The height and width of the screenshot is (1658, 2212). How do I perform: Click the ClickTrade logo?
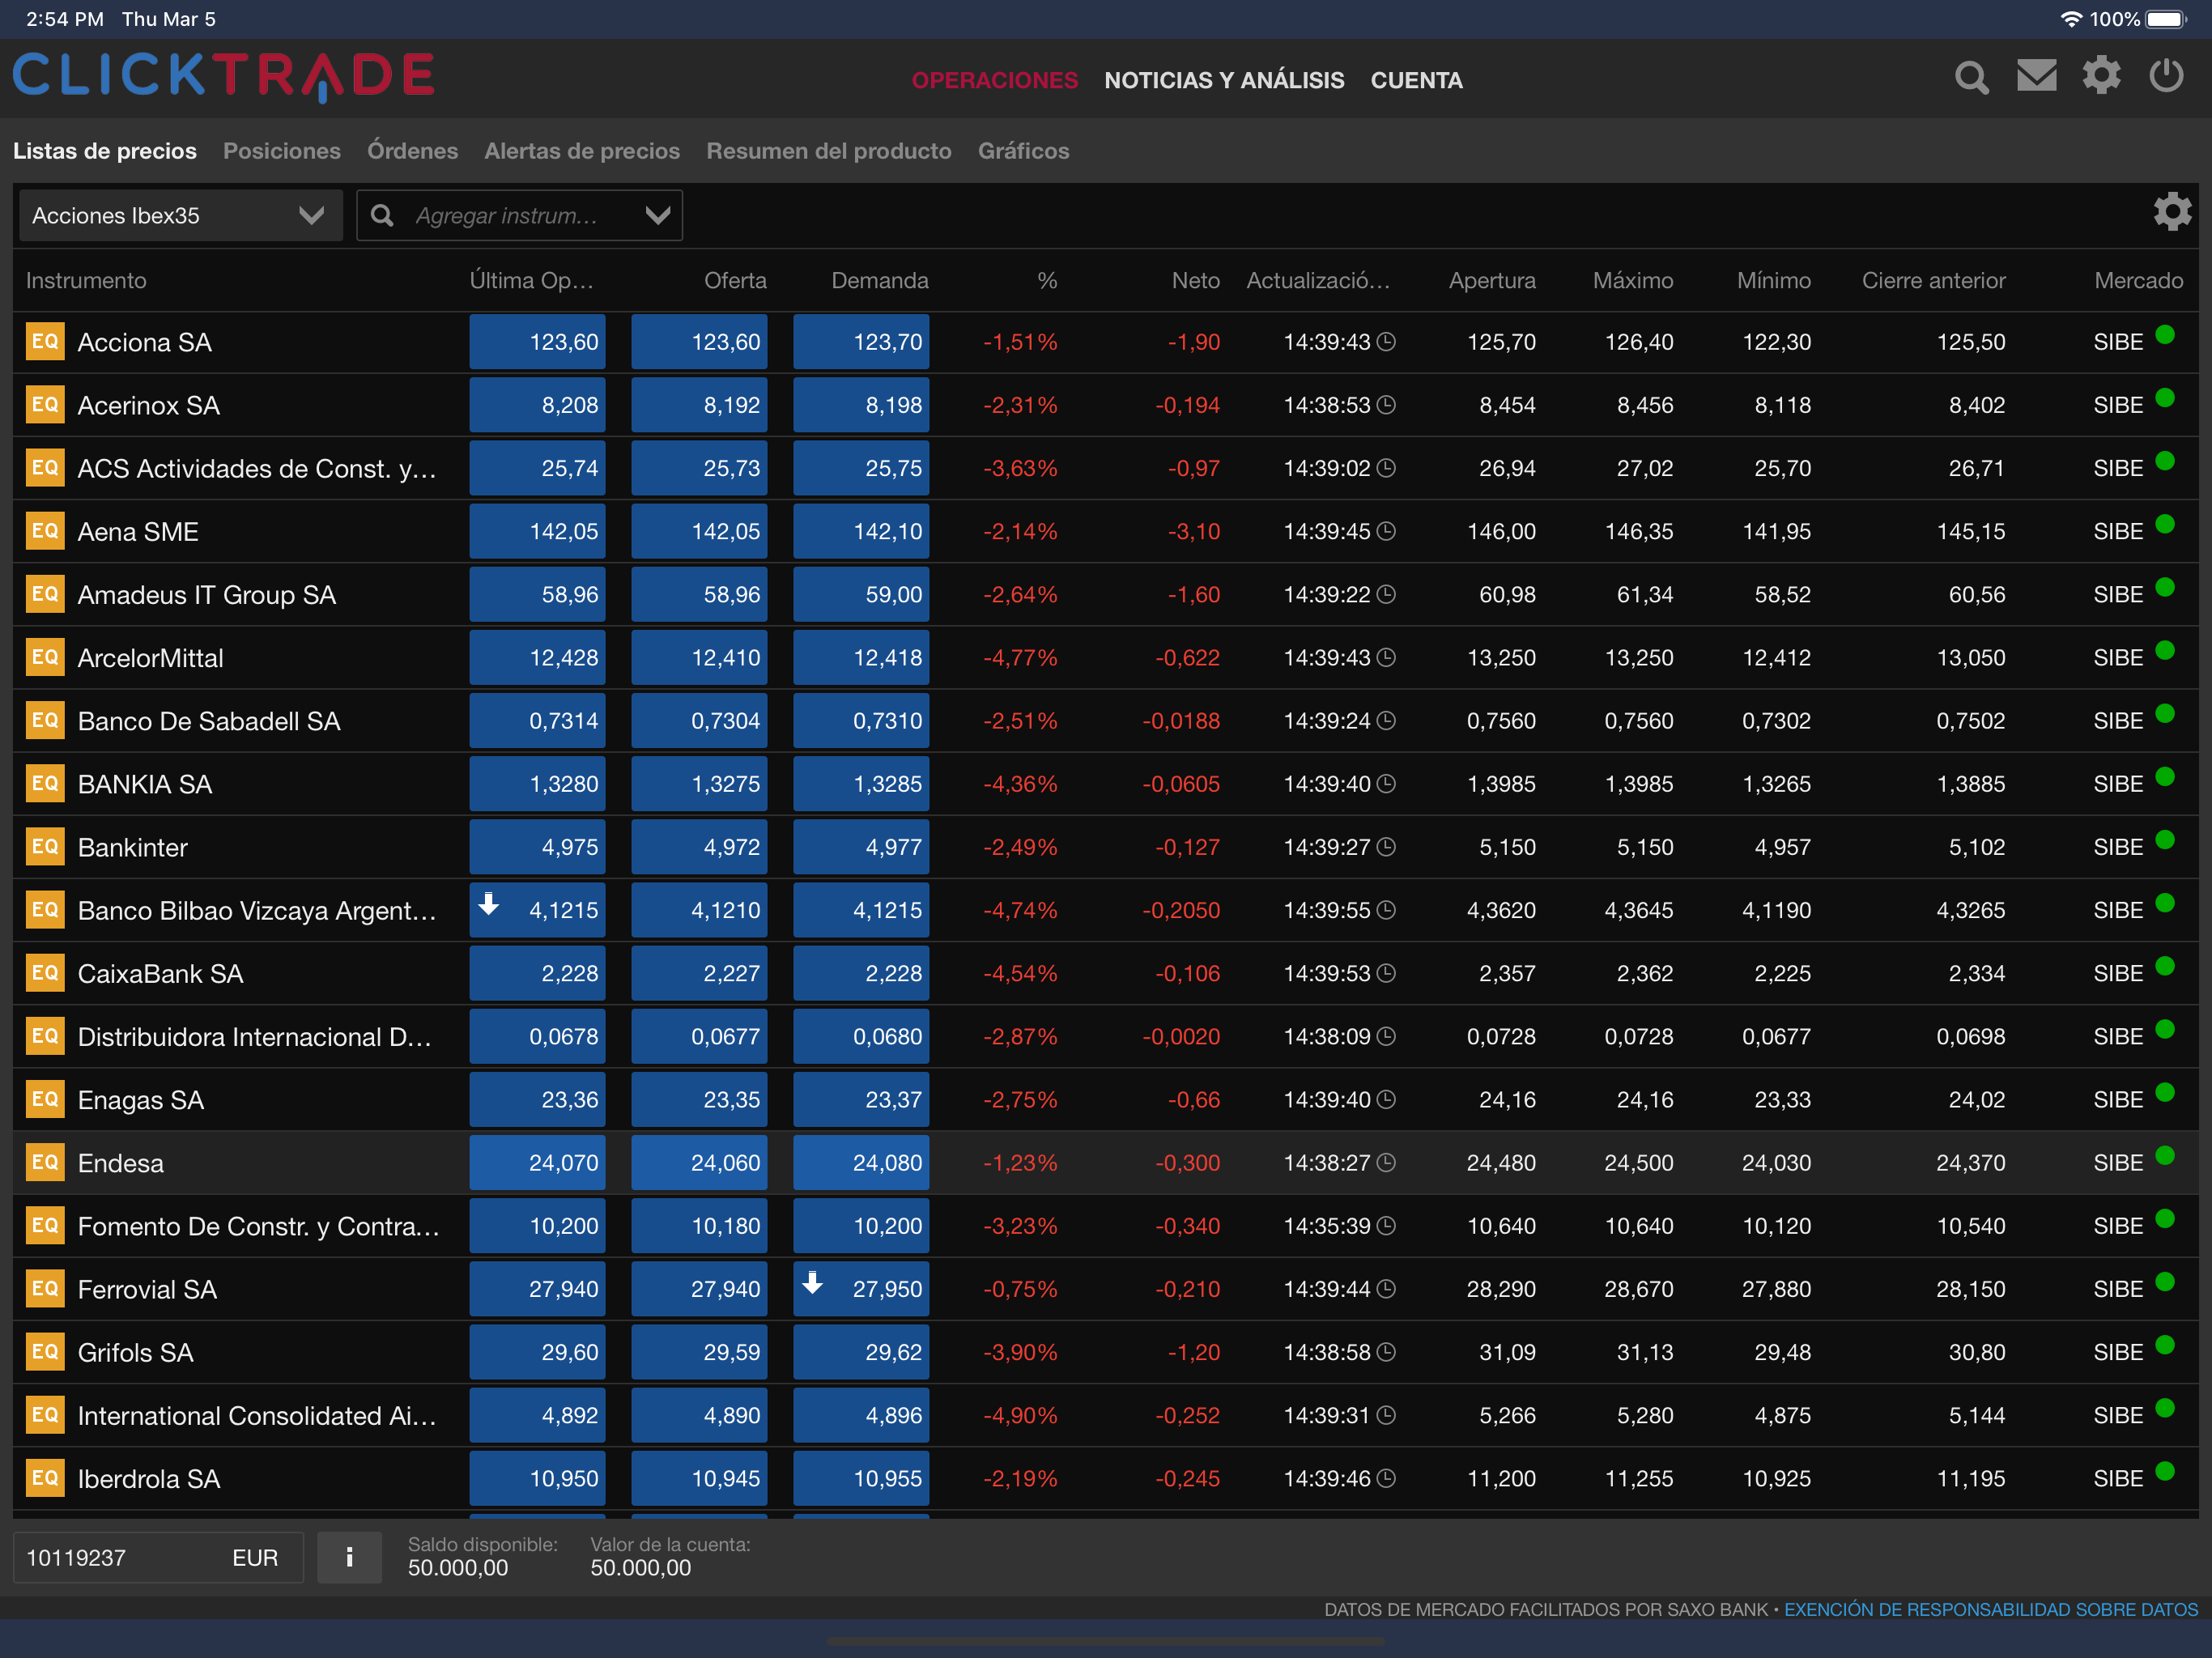(x=224, y=77)
